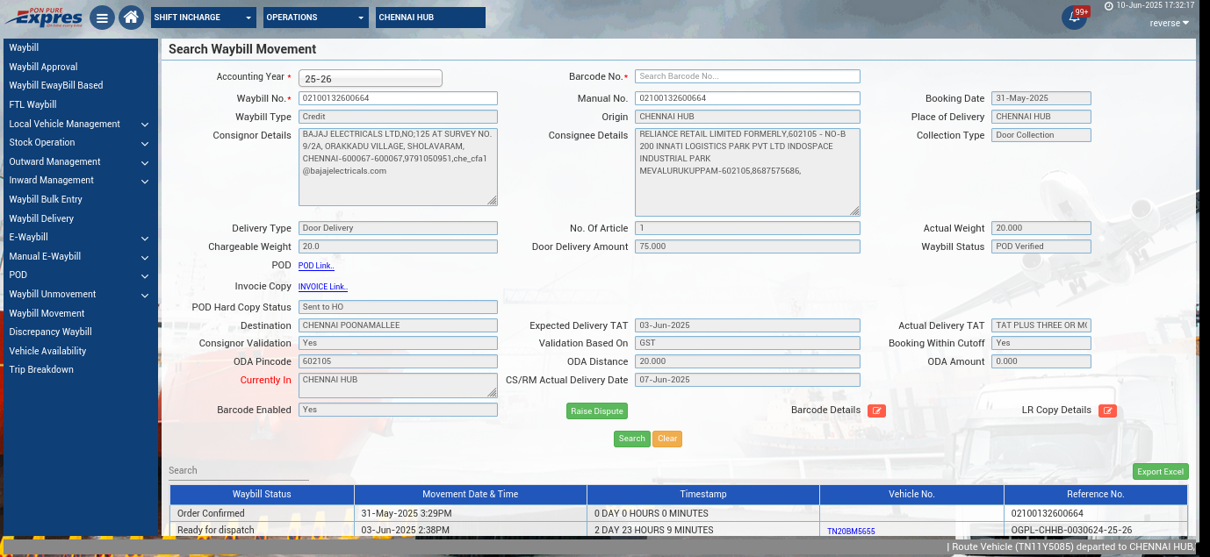Open Waybill Approval from sidebar

pyautogui.click(x=43, y=67)
